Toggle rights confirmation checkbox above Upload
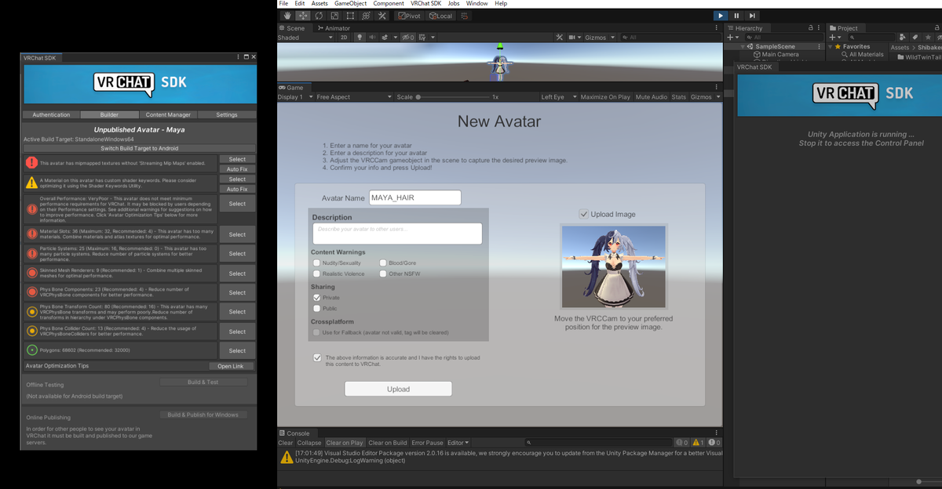 tap(317, 357)
